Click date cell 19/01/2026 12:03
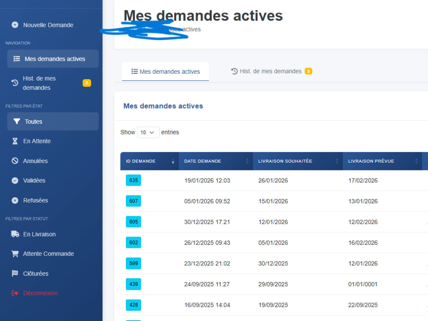The height and width of the screenshot is (321, 428). point(207,181)
